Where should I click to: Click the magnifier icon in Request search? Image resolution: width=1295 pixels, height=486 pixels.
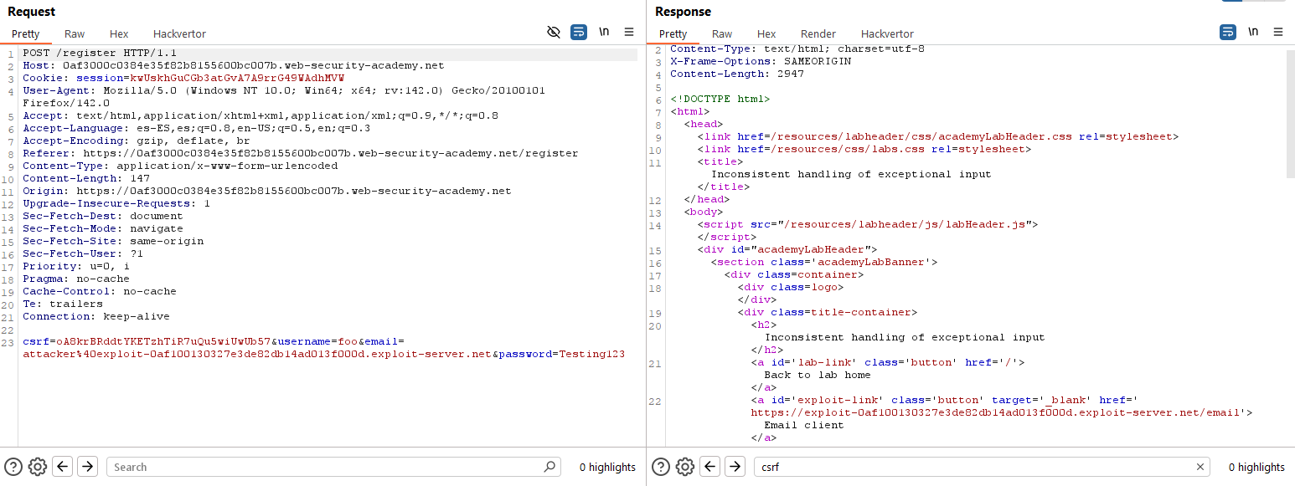[549, 467]
